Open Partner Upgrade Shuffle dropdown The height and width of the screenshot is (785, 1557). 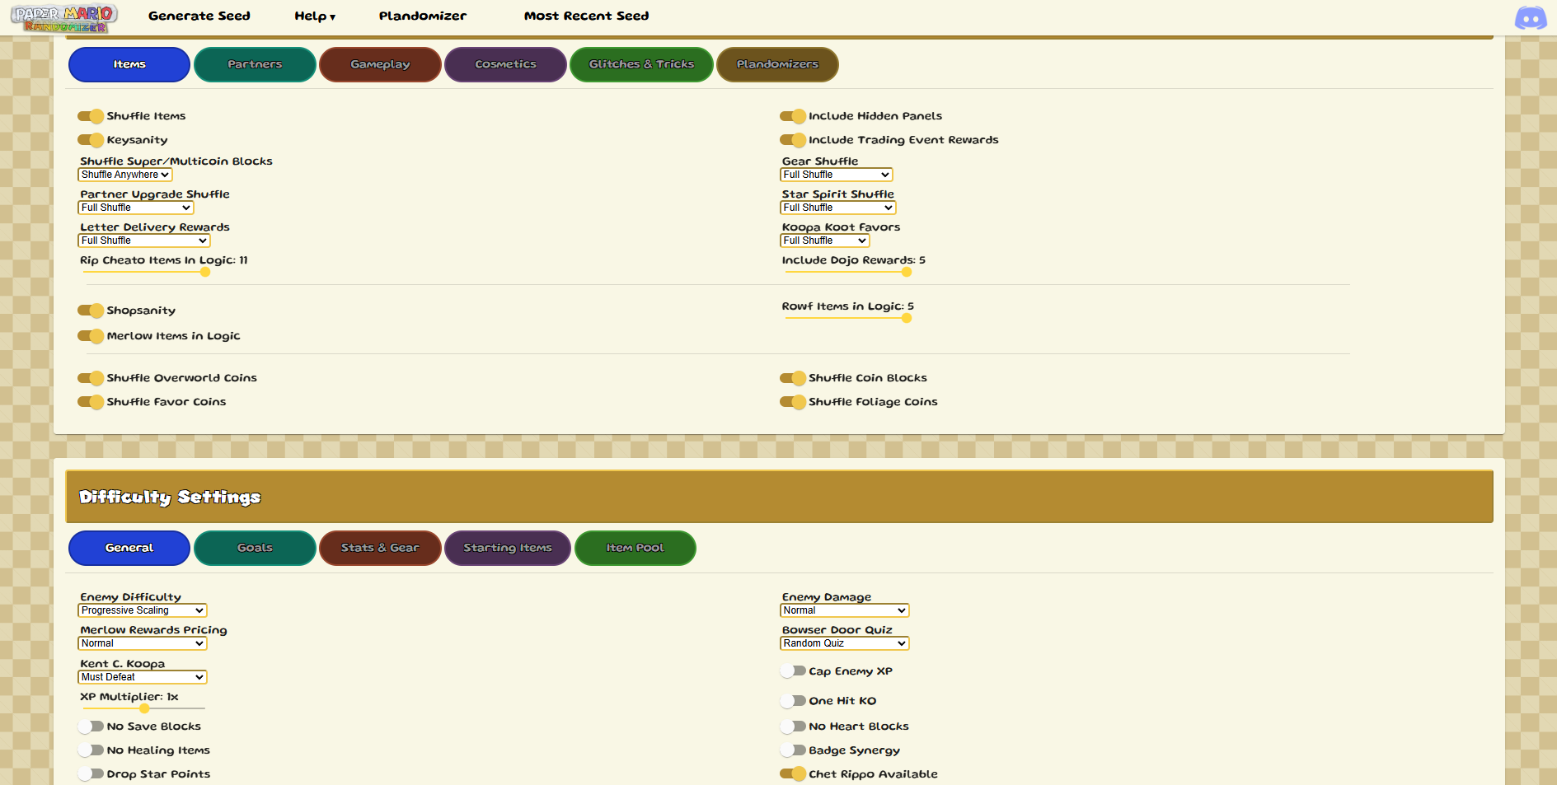(136, 208)
